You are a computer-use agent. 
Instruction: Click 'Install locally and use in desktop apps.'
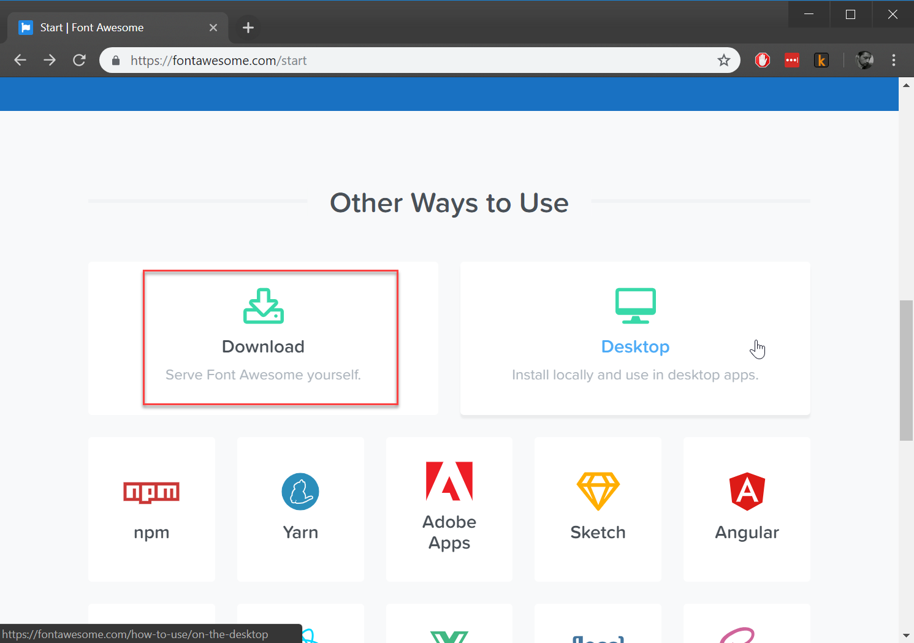[x=636, y=375]
